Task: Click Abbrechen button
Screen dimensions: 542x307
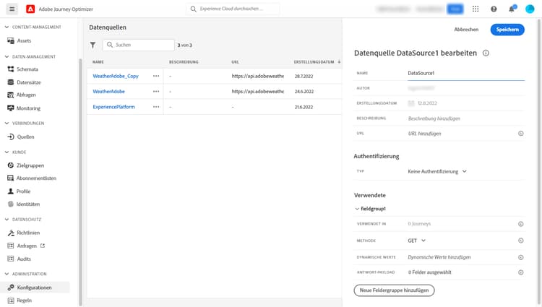Action: [466, 30]
